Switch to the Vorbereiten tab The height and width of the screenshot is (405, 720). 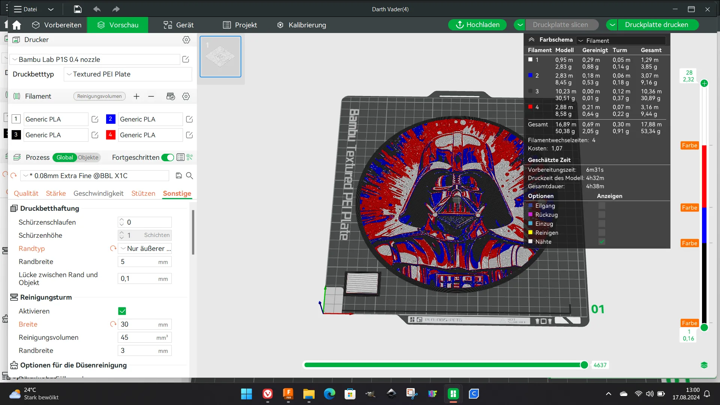57,25
